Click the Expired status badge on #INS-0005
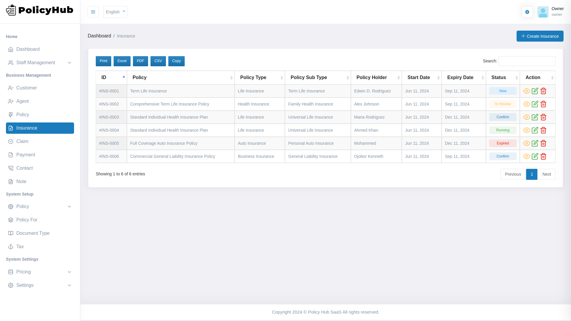The height and width of the screenshot is (321, 571). (503, 143)
